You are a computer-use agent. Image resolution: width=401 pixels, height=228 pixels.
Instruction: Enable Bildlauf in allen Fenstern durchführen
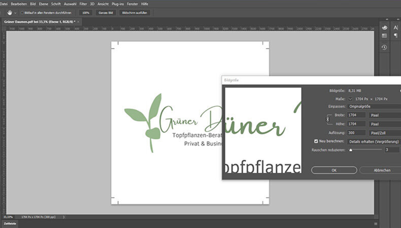click(x=22, y=12)
